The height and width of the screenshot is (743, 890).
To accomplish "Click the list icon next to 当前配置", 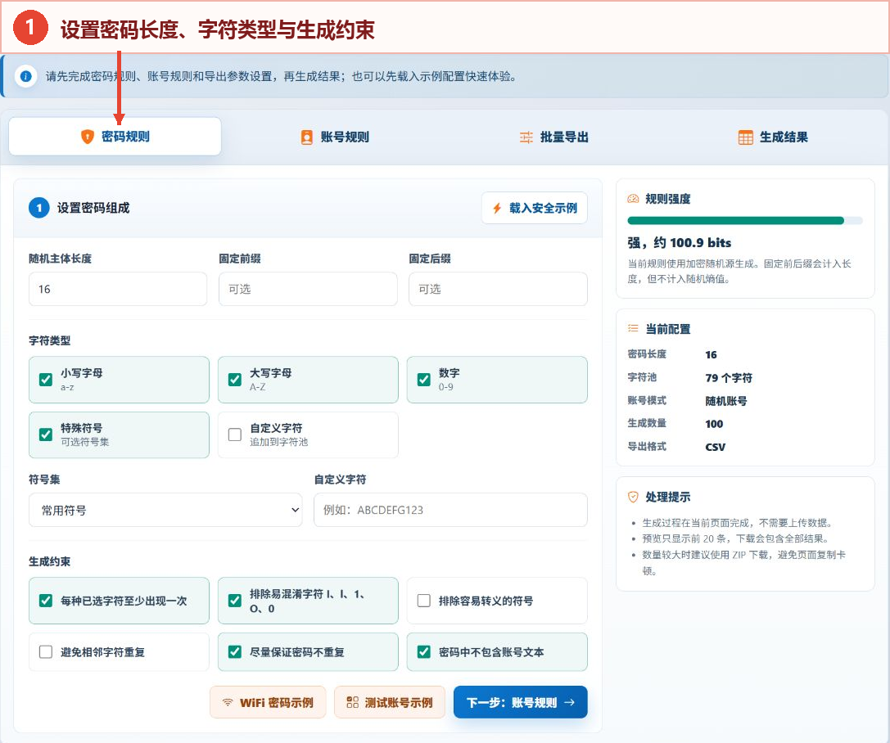I will coord(633,328).
